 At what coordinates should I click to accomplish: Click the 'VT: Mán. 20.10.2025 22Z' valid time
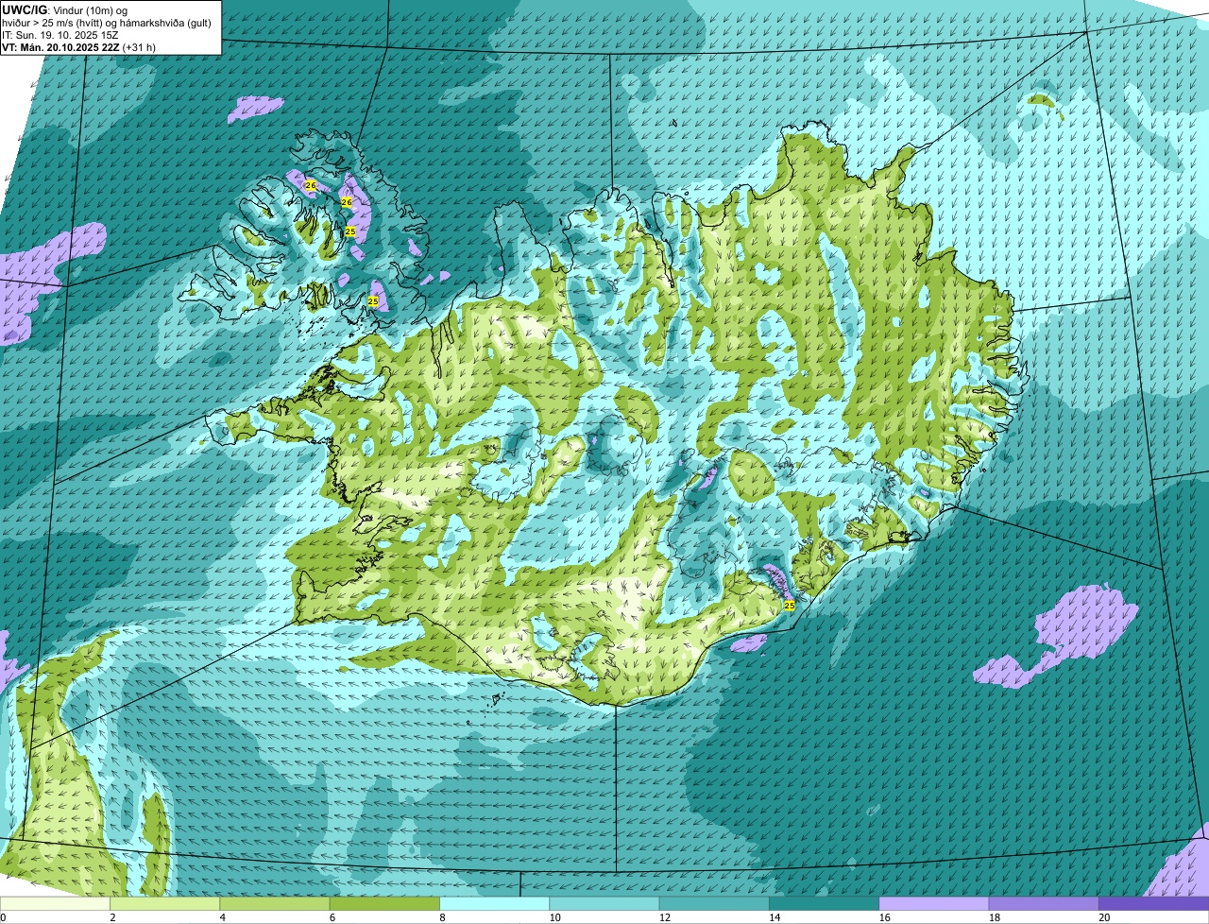(x=60, y=47)
